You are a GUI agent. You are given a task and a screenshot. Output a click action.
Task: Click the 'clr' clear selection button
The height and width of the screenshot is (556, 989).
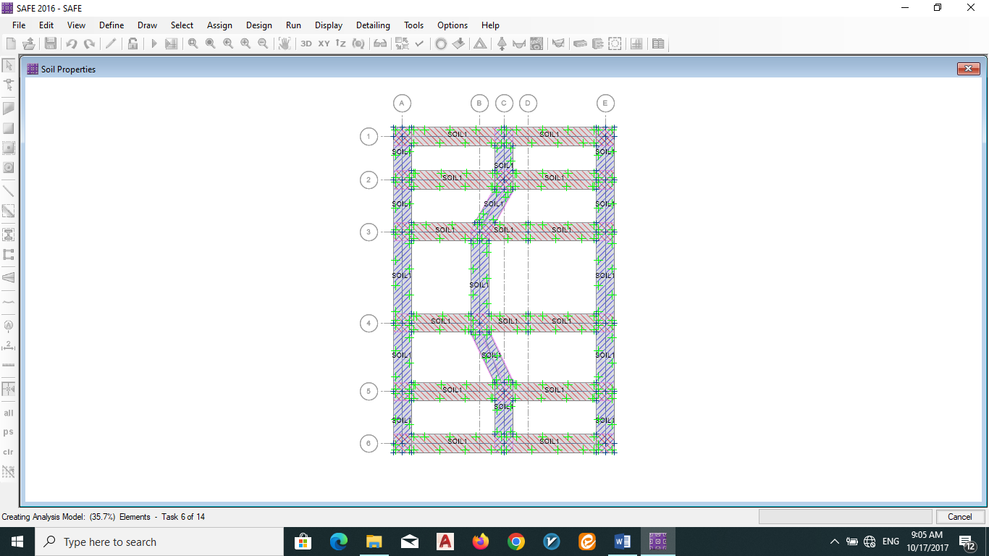tap(9, 452)
